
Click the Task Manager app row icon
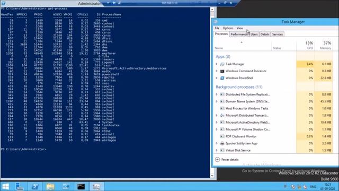coord(222,64)
